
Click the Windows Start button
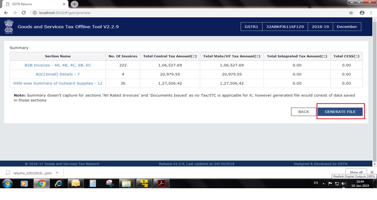(7, 183)
